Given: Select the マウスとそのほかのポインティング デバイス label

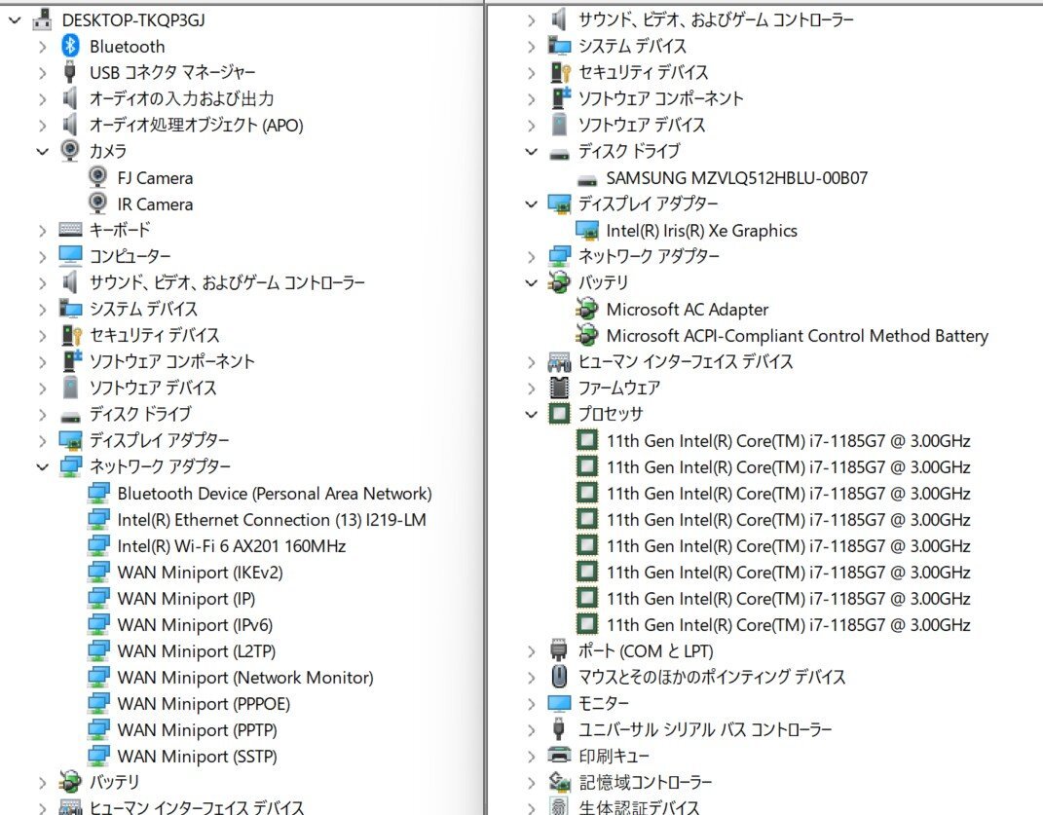Looking at the screenshot, I should tap(712, 677).
